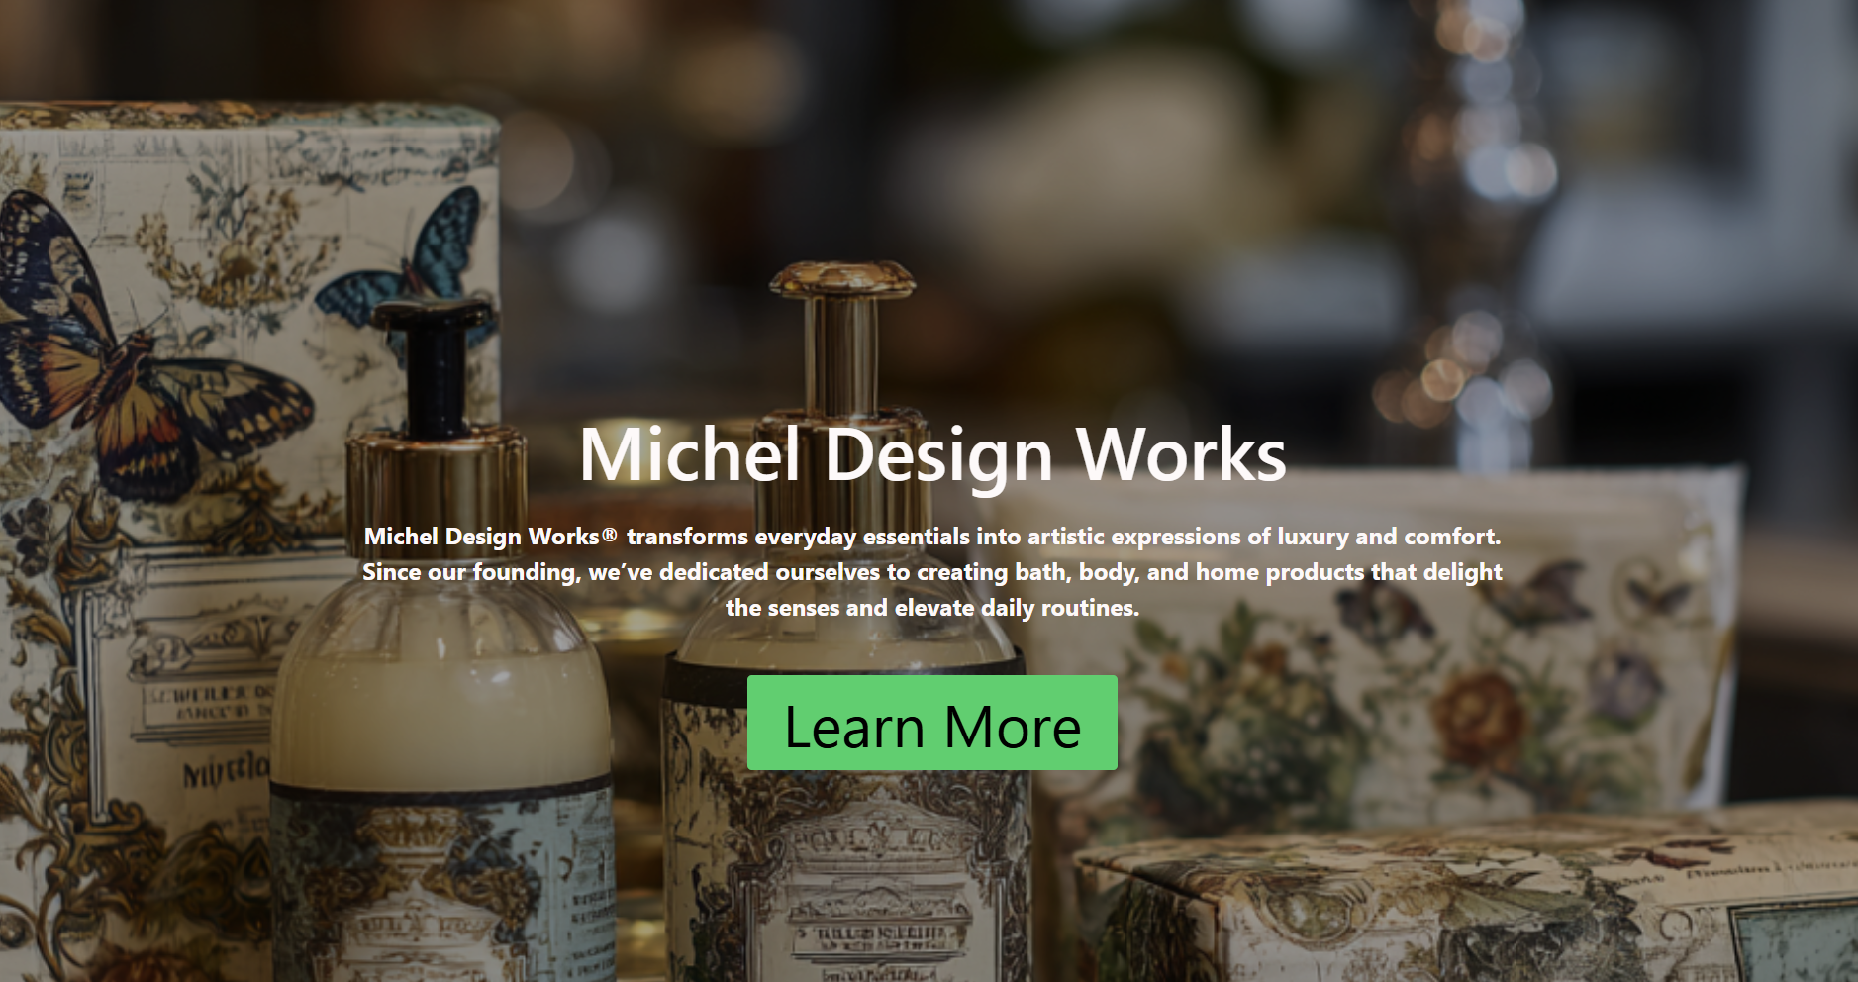The height and width of the screenshot is (982, 1858).
Task: Click the soap box at the bottom right
Action: [x=1465, y=896]
